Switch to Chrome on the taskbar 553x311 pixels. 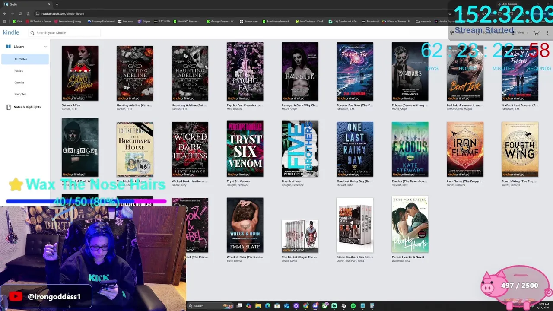pyautogui.click(x=305, y=306)
